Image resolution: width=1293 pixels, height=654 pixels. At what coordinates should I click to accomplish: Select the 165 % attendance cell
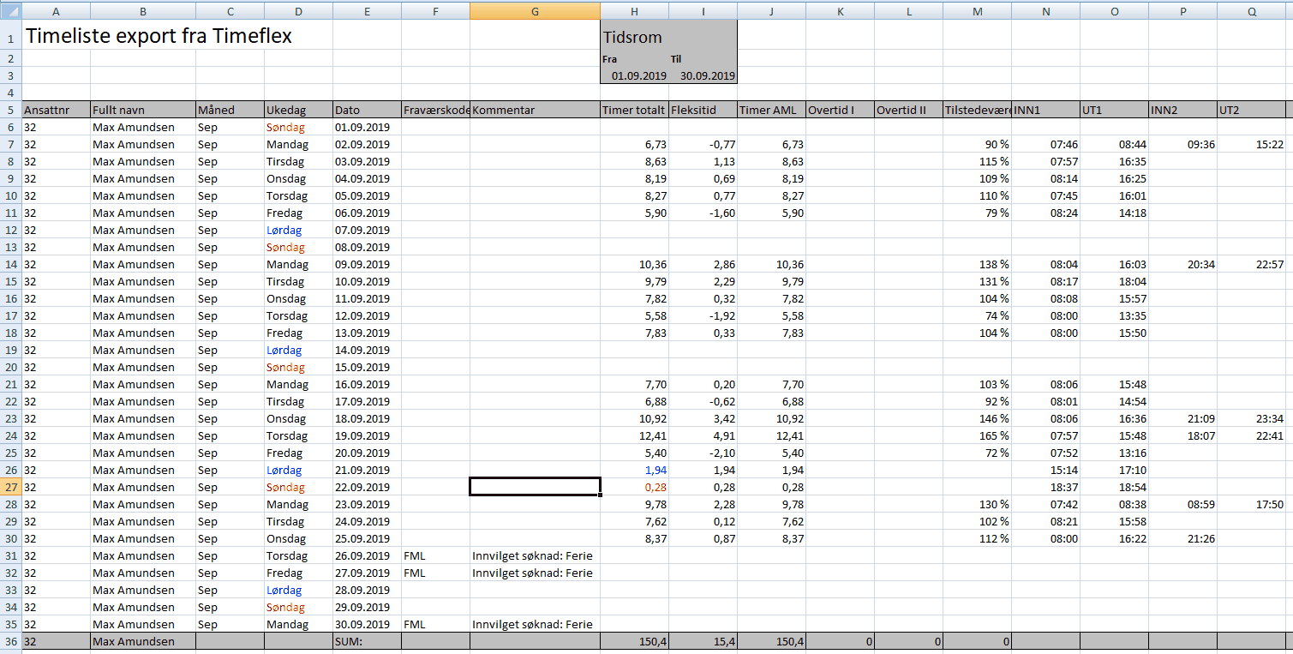[x=994, y=435]
